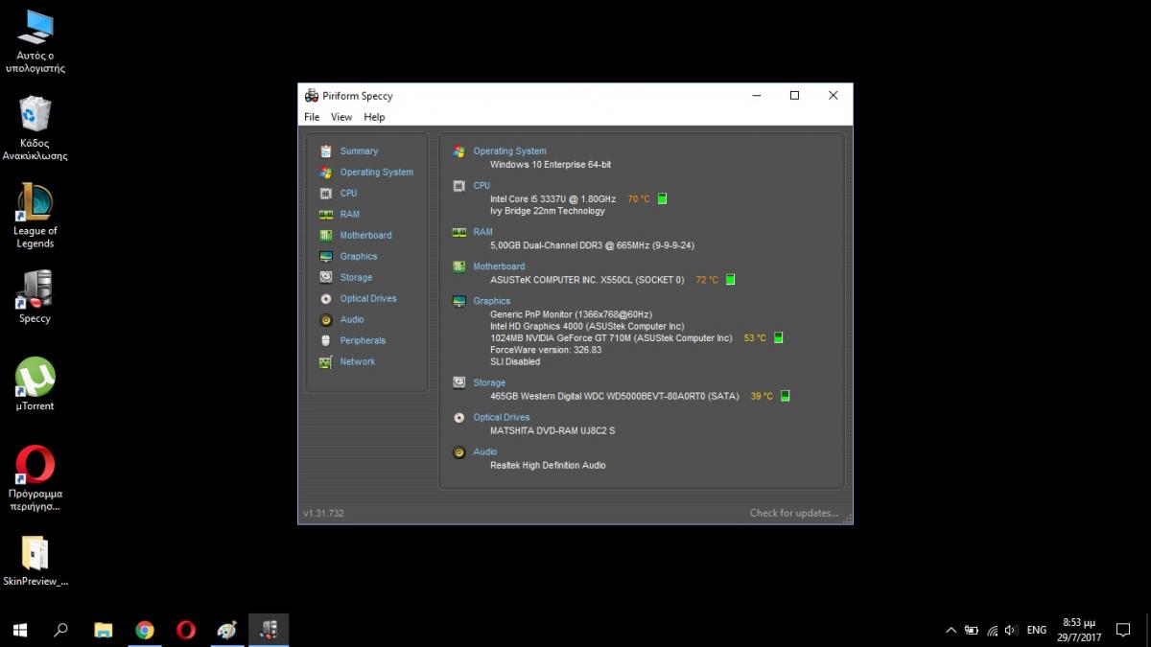Open the League of Legends desktop shortcut
This screenshot has height=647, width=1151.
35,216
